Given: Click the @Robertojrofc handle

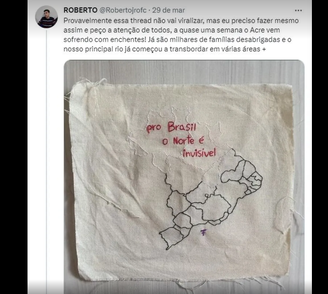Looking at the screenshot, I should click(124, 10).
